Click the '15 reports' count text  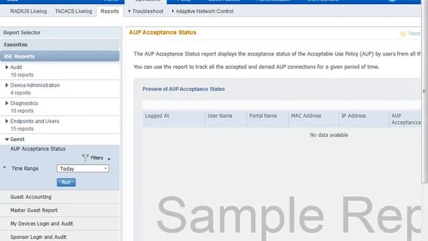tap(22, 129)
